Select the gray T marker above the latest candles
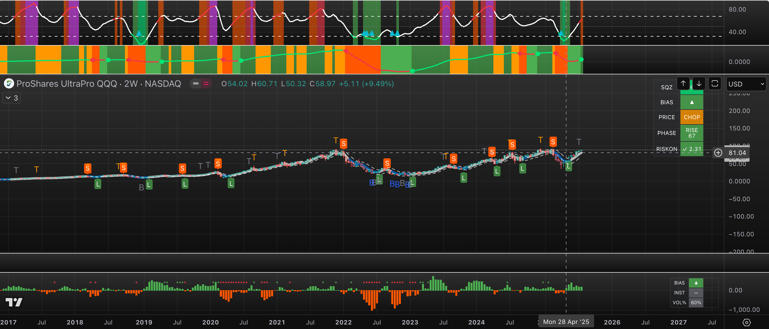This screenshot has width=769, height=329. pos(579,142)
